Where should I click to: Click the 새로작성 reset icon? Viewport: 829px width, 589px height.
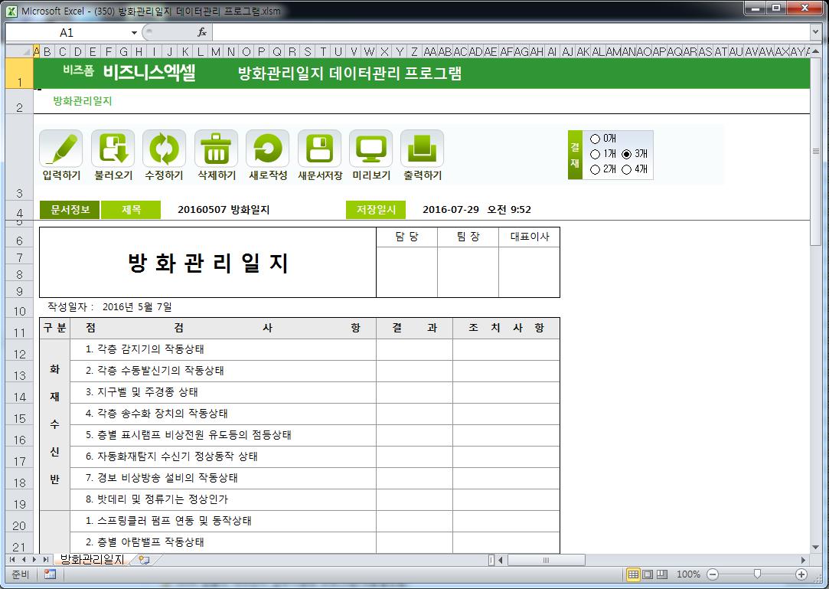[267, 149]
